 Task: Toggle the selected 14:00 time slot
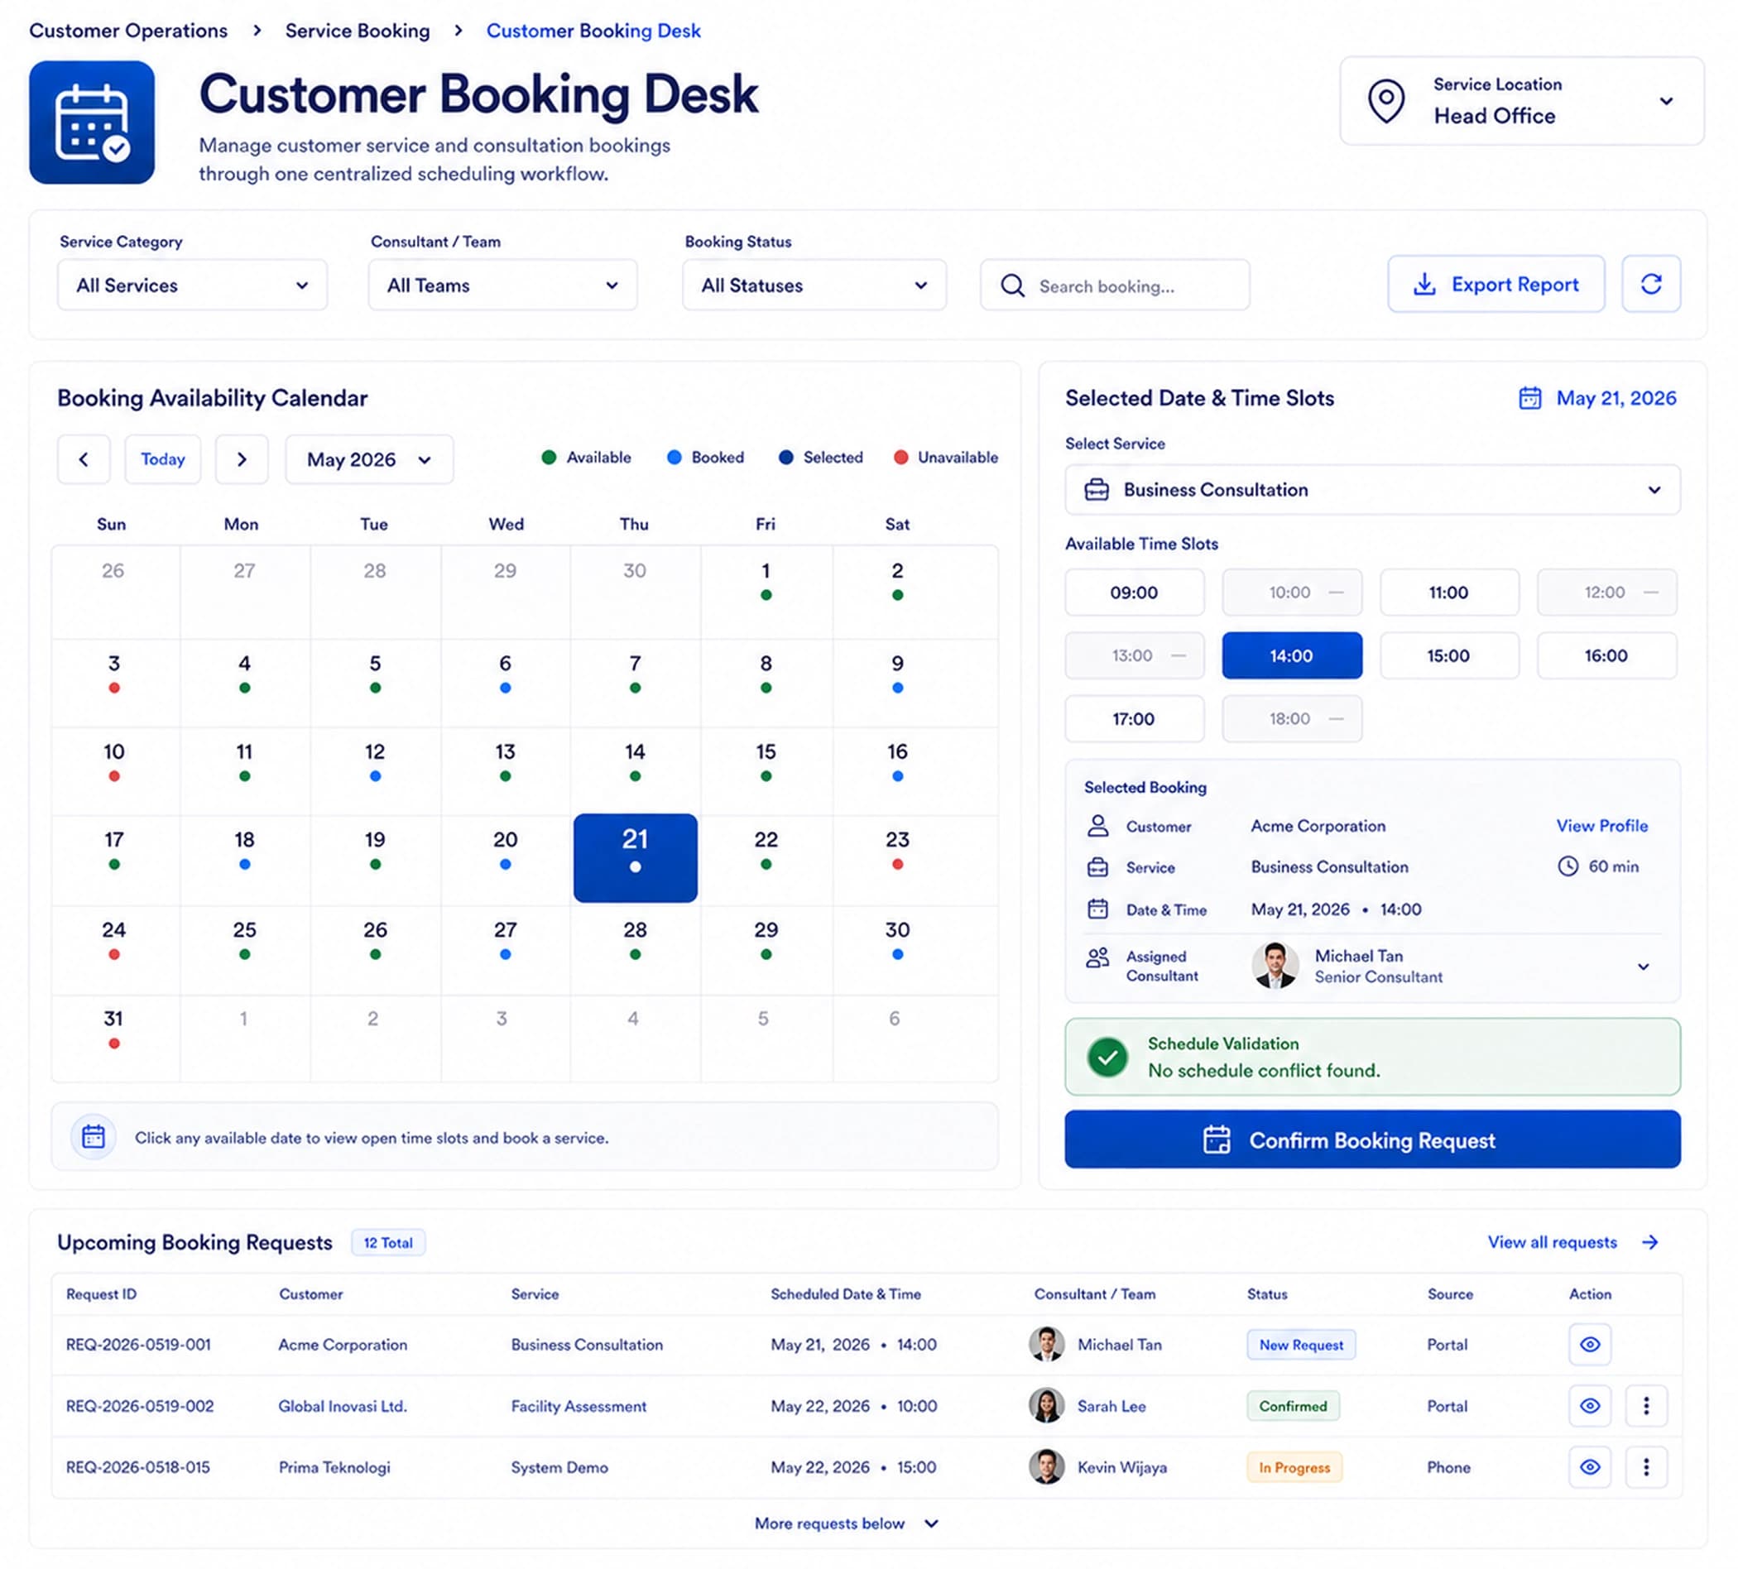click(x=1291, y=655)
